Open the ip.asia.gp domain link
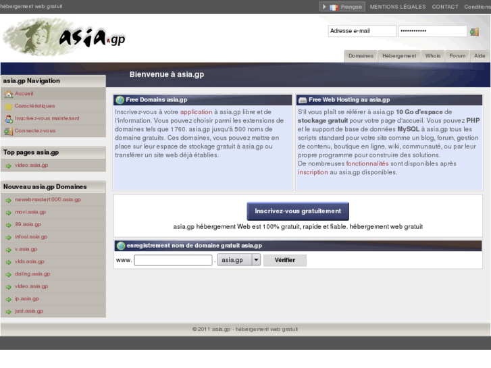 tap(27, 298)
